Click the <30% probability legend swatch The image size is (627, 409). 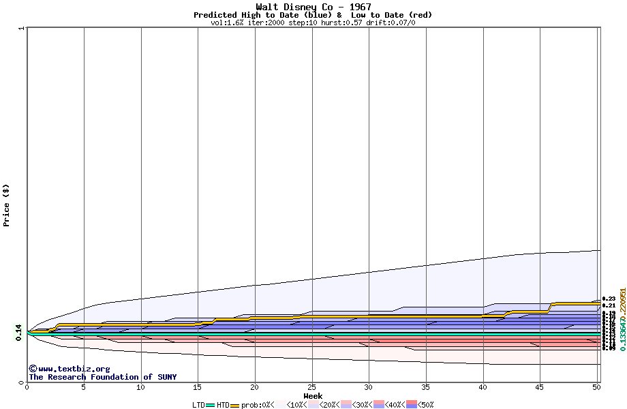346,405
